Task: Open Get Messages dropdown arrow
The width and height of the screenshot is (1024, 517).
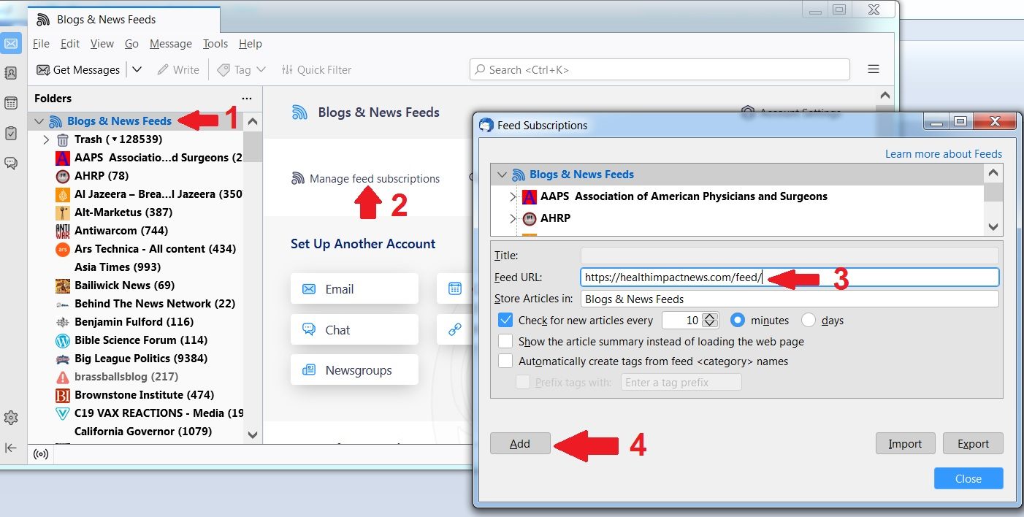Action: (137, 69)
